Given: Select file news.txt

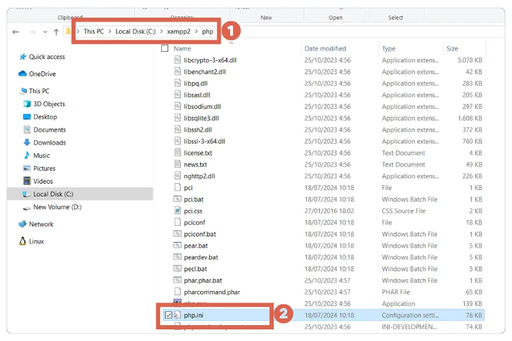Looking at the screenshot, I should point(196,165).
